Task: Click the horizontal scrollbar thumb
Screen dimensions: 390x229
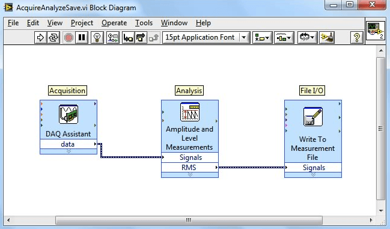Action: click(x=189, y=220)
